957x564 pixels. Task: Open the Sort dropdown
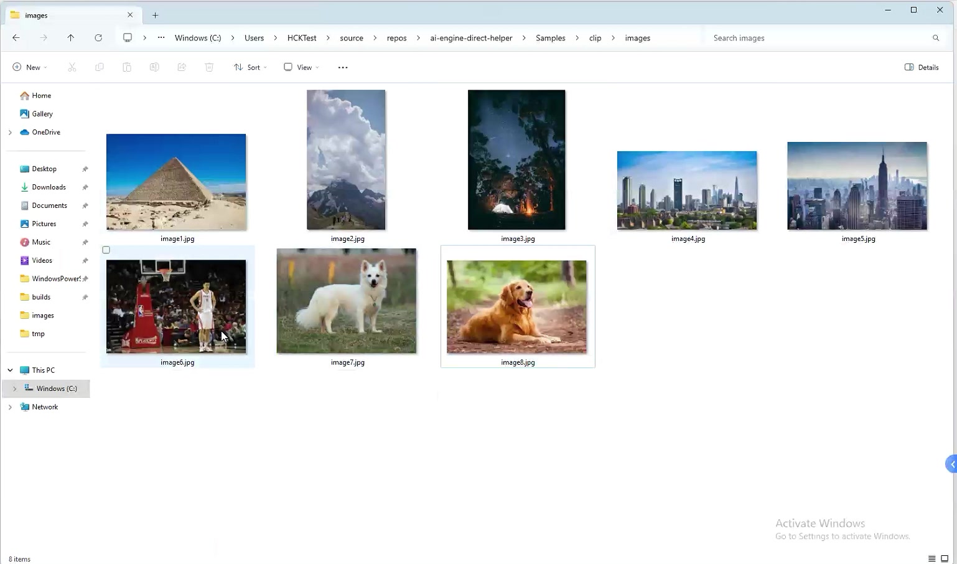[250, 67]
